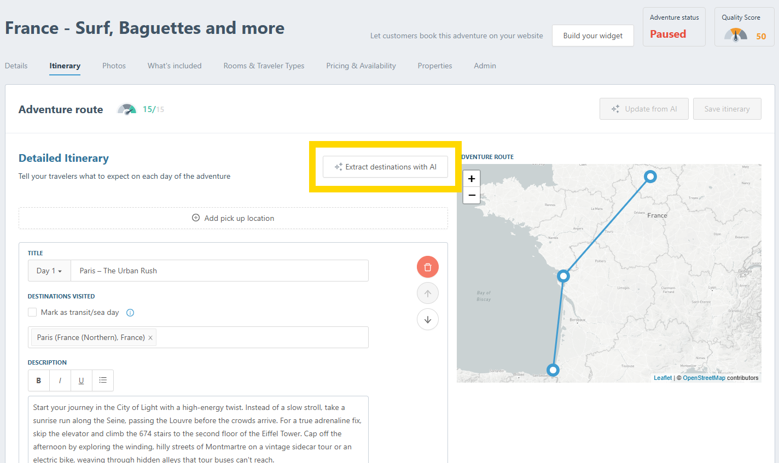The width and height of the screenshot is (779, 463).
Task: Remove the Paris destination tag
Action: [150, 338]
